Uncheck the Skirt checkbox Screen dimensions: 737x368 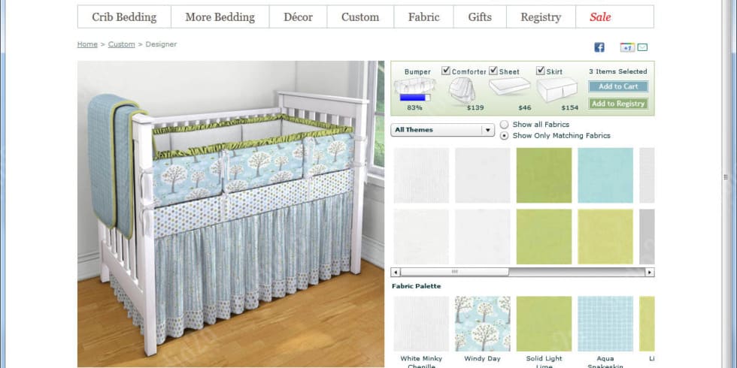point(541,71)
